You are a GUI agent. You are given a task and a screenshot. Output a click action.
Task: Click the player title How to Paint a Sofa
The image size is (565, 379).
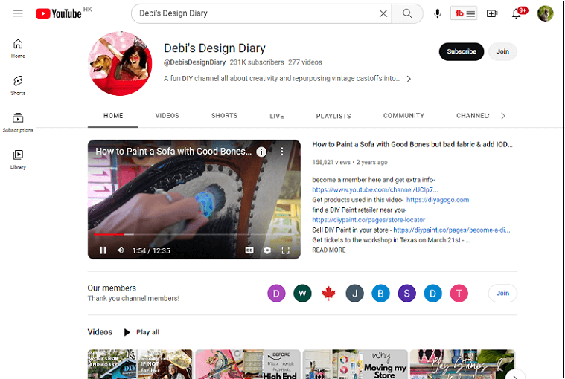pyautogui.click(x=173, y=152)
